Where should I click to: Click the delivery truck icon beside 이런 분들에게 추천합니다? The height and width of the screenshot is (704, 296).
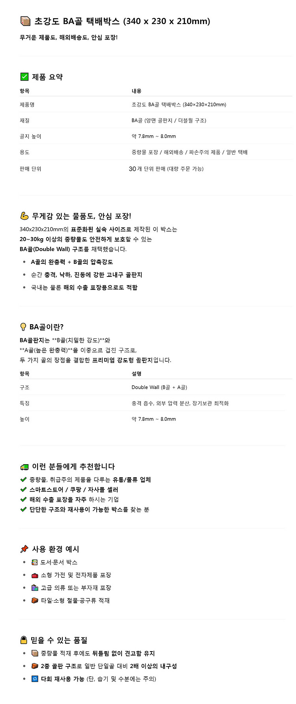(24, 467)
